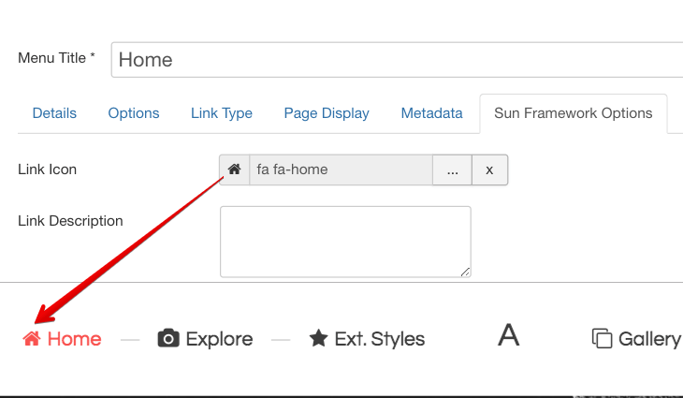Click the camera icon beside Explore
The width and height of the screenshot is (683, 398).
[x=168, y=339]
